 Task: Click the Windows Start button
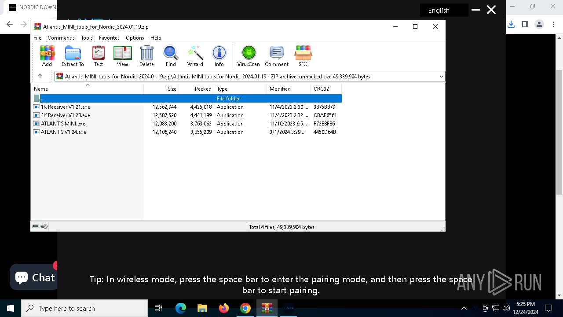tap(11, 308)
